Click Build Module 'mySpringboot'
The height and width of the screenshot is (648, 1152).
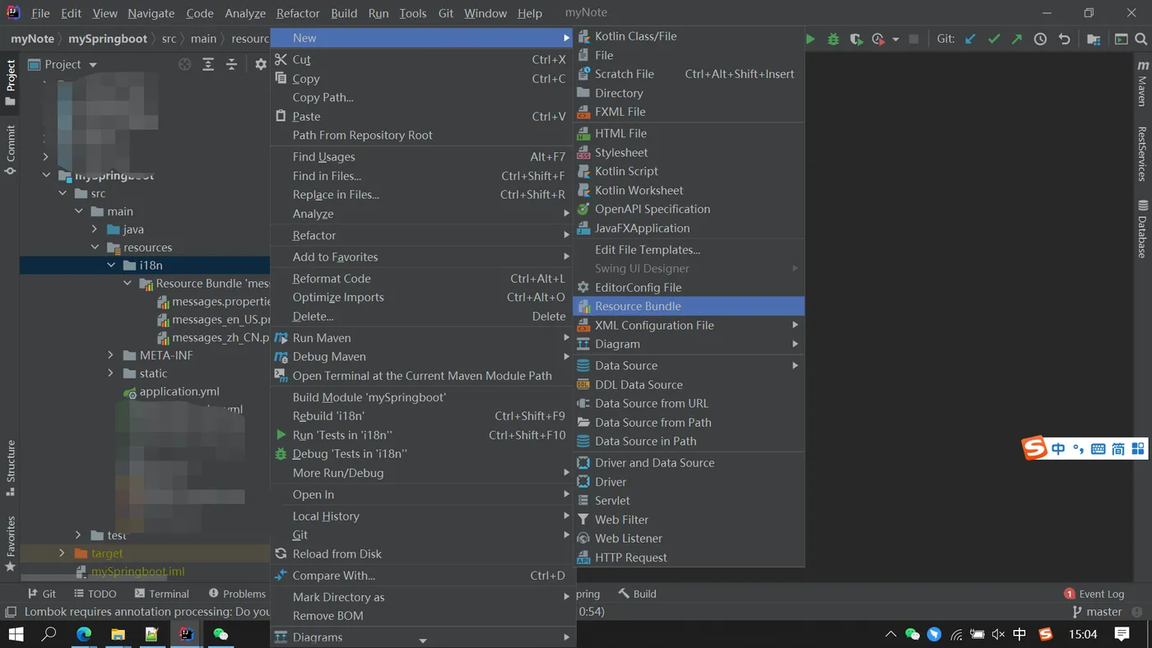tap(422, 397)
